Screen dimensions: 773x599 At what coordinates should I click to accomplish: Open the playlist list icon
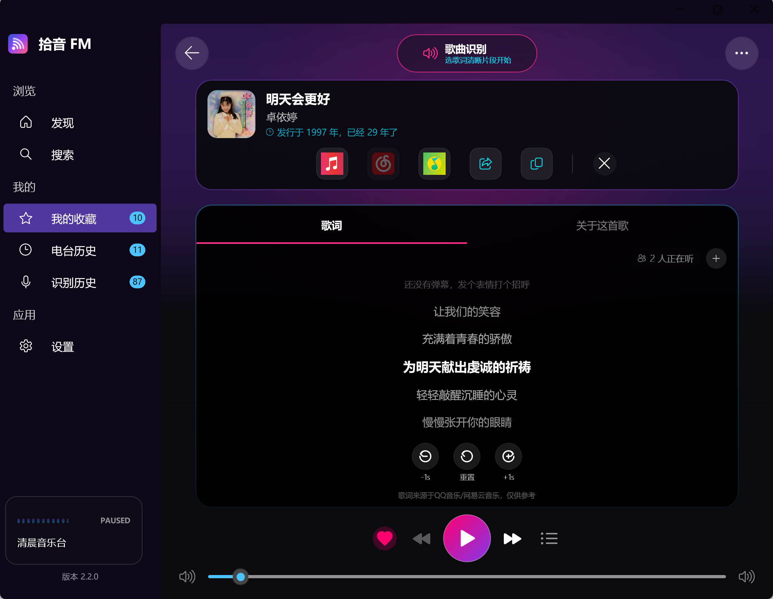tap(549, 539)
